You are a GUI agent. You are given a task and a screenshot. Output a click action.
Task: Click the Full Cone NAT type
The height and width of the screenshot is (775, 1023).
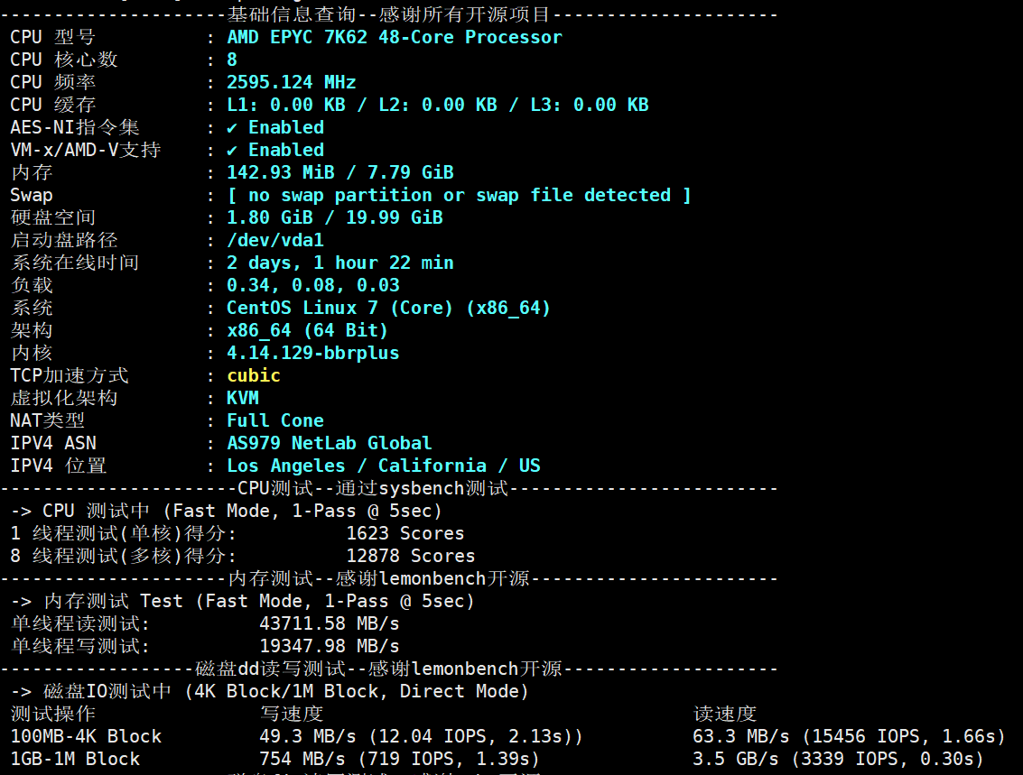pos(274,420)
